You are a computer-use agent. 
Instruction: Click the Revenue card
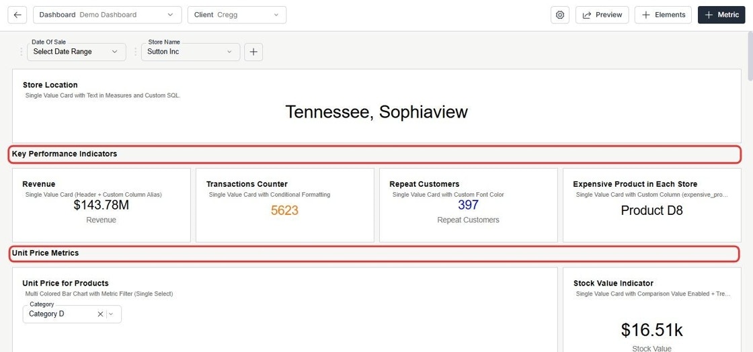pyautogui.click(x=102, y=205)
